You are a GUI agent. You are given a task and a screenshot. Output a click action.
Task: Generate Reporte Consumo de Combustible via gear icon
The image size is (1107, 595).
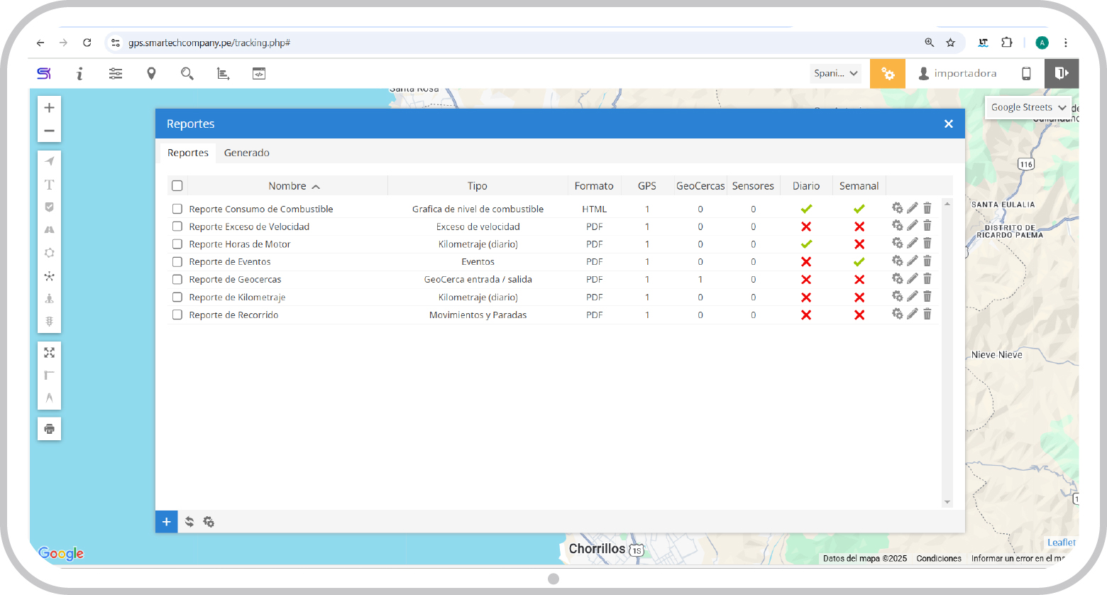pyautogui.click(x=897, y=208)
